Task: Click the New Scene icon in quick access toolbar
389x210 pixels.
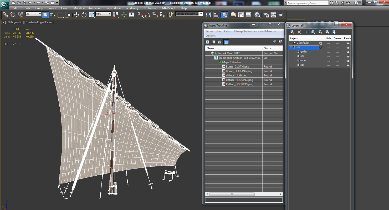Action: 13,3
